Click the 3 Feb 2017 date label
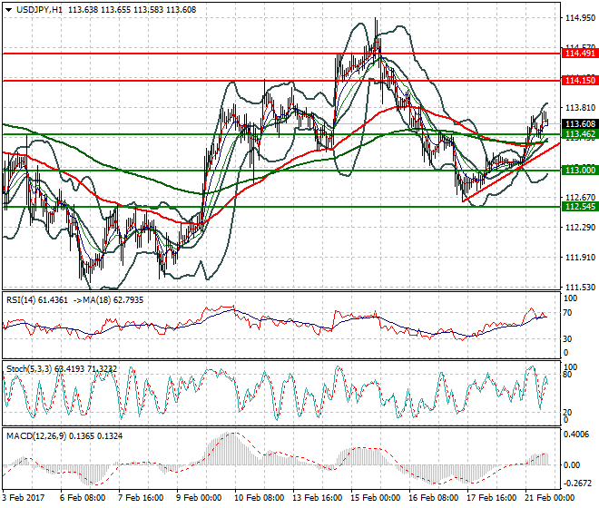 (23, 498)
